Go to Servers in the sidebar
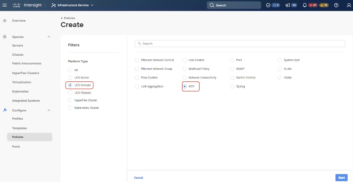 (17, 45)
